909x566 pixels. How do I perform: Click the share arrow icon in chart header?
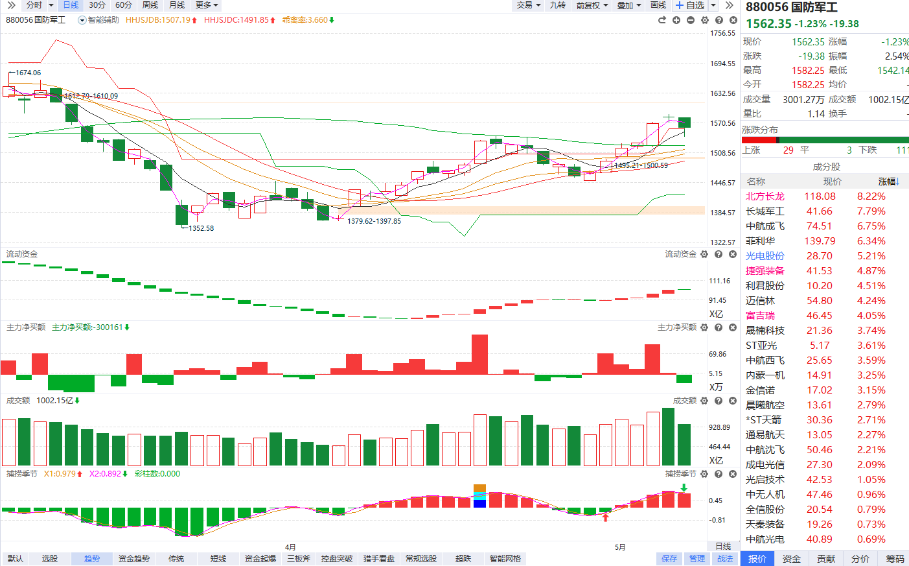click(662, 20)
